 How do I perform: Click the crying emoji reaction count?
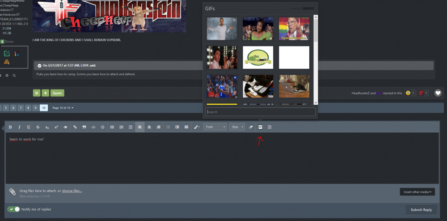coord(410,93)
